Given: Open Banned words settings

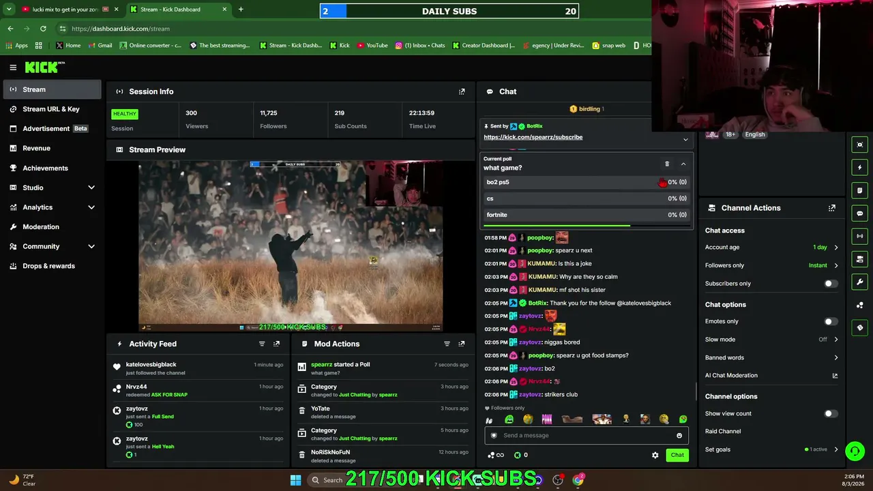Looking at the screenshot, I should pos(771,357).
